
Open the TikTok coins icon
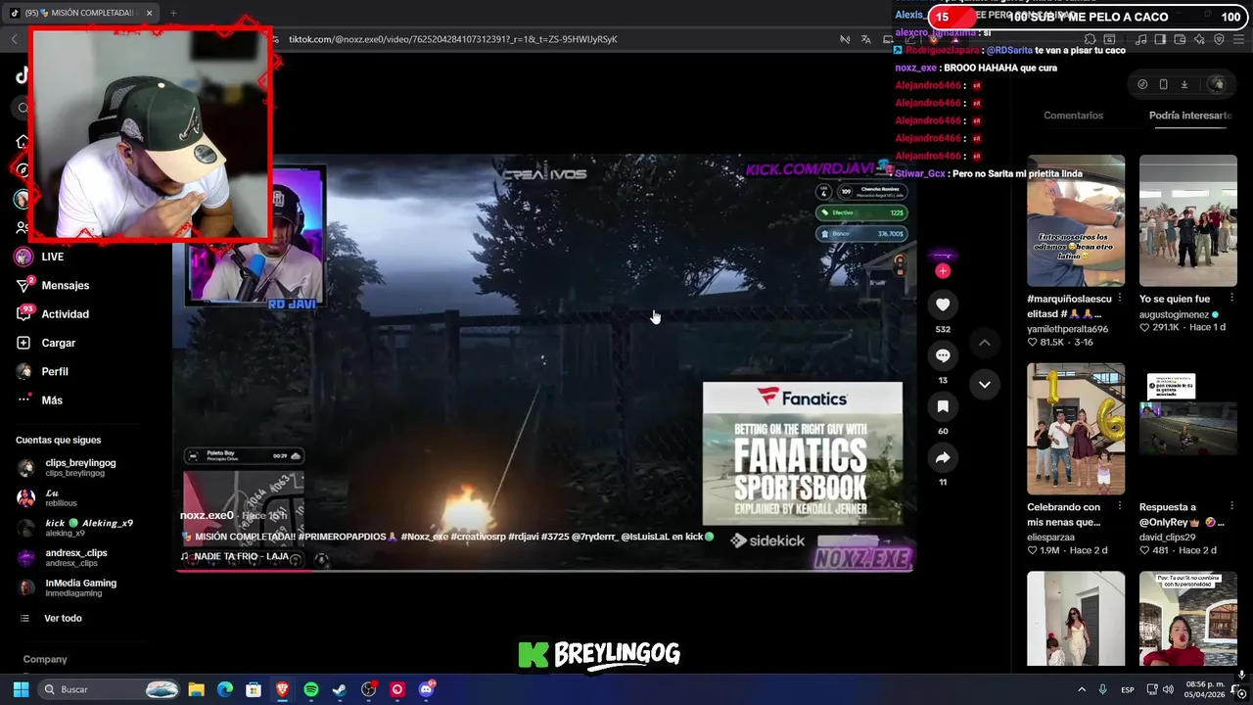pyautogui.click(x=1142, y=84)
